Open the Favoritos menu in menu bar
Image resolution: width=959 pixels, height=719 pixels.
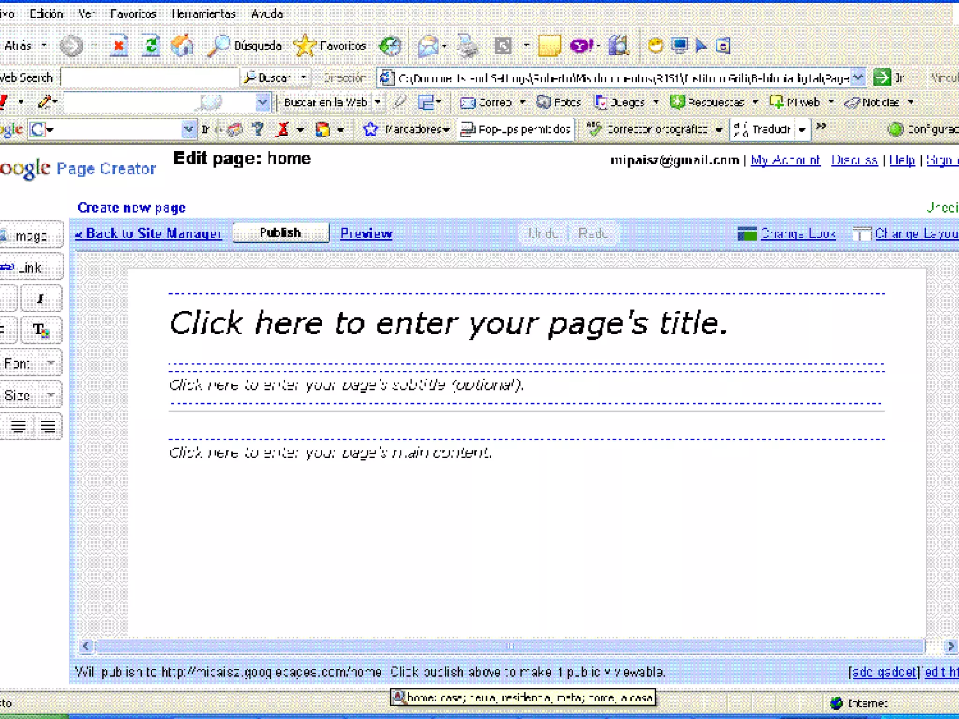133,14
